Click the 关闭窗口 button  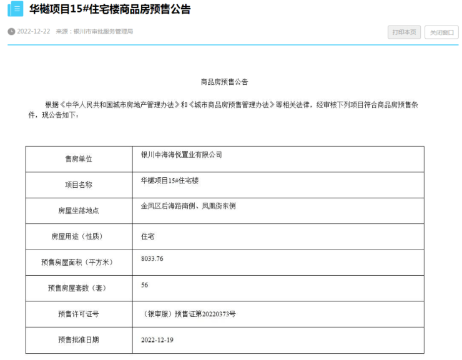pyautogui.click(x=441, y=32)
